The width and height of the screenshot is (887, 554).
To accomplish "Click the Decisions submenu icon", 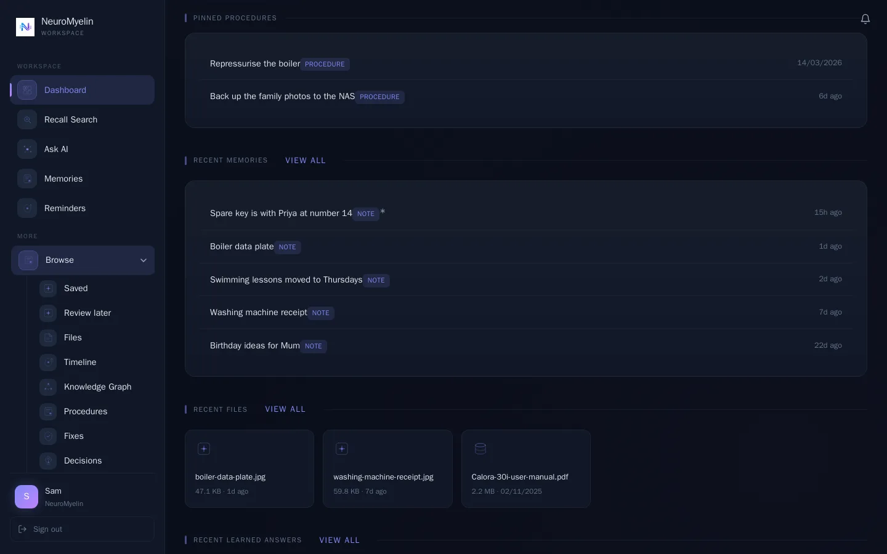I will click(x=48, y=460).
